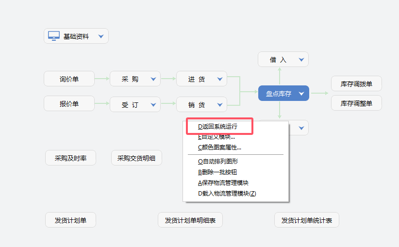Select 载入物流管理模块 menu item

click(227, 193)
